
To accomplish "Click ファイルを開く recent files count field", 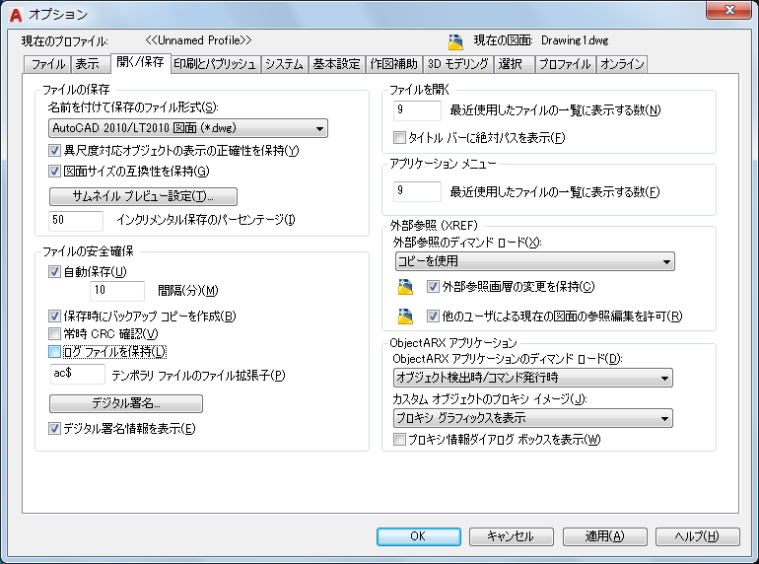I will (417, 109).
